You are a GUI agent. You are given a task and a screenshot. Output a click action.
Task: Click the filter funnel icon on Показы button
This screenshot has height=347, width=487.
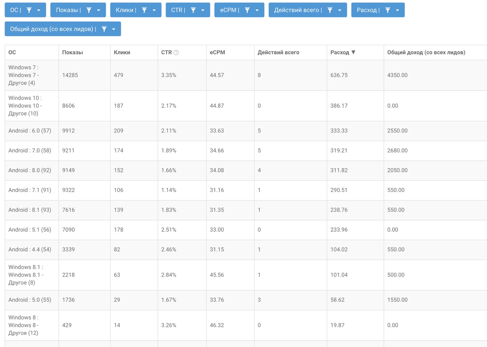[89, 10]
